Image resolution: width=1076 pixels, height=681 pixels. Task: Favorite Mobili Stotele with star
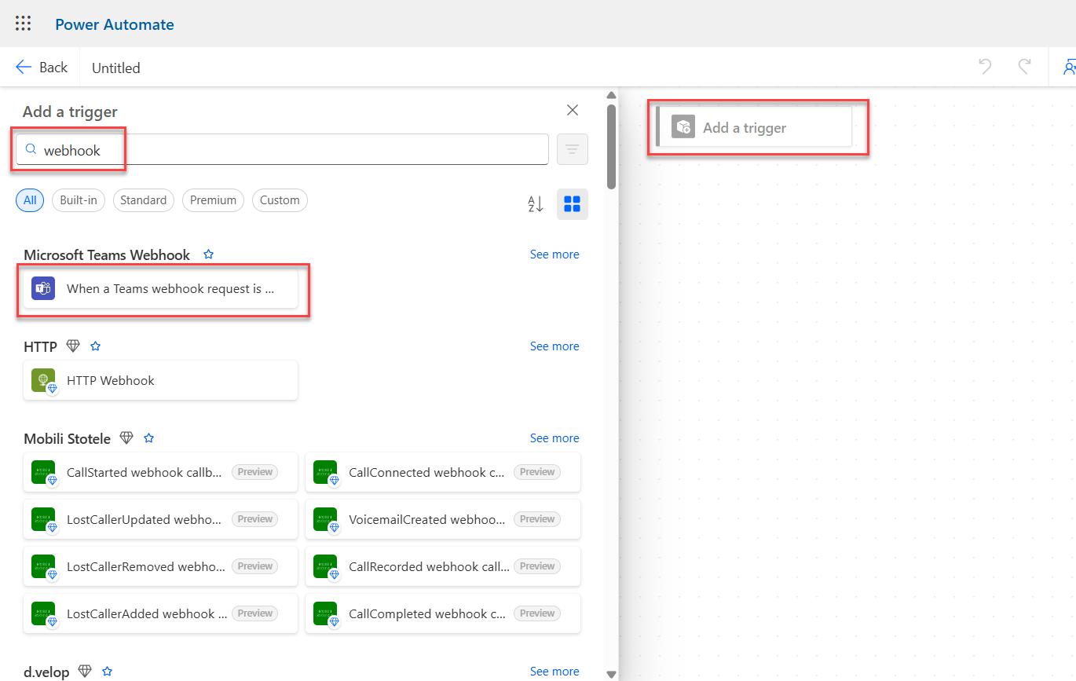(148, 438)
